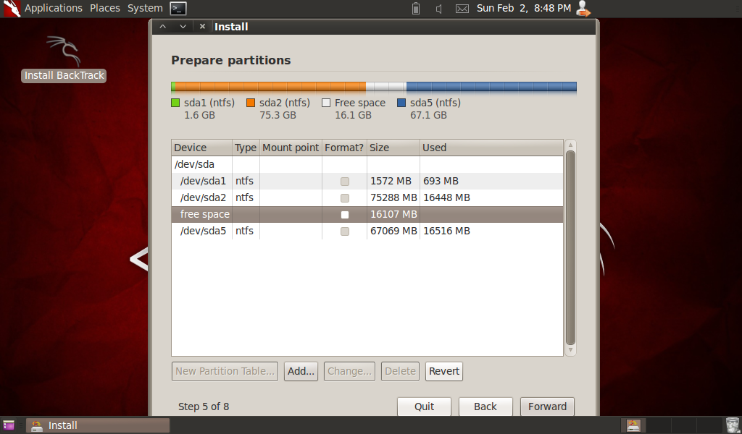Click the Delete partition button

pyautogui.click(x=400, y=371)
